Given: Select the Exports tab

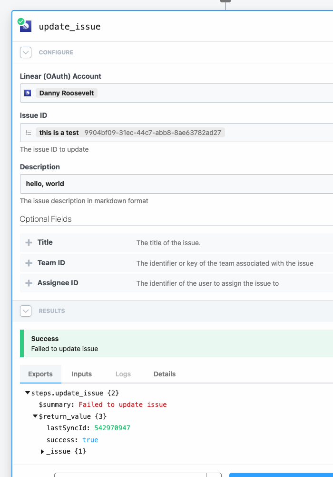Looking at the screenshot, I should (40, 374).
